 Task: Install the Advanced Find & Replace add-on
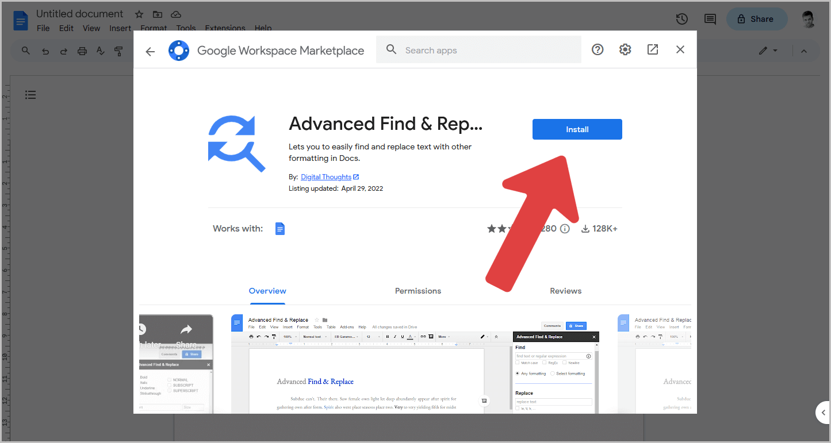577,129
